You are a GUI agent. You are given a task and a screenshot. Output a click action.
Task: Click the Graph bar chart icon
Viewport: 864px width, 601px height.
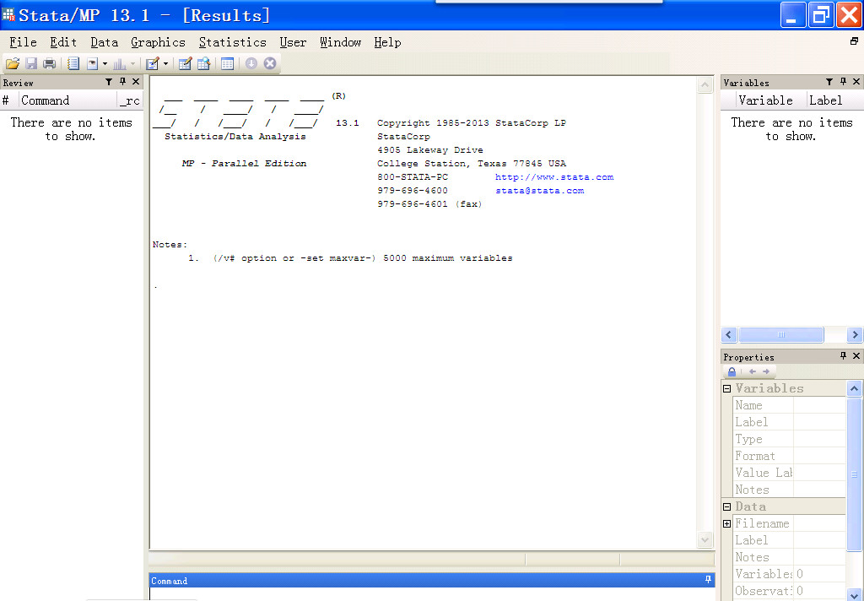point(119,64)
